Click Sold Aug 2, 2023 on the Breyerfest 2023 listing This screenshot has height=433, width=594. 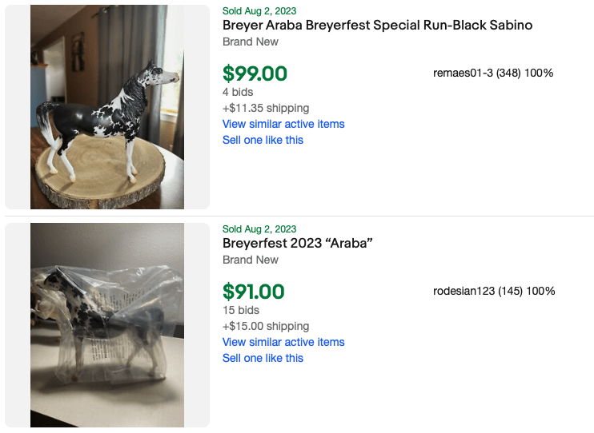[x=259, y=229]
